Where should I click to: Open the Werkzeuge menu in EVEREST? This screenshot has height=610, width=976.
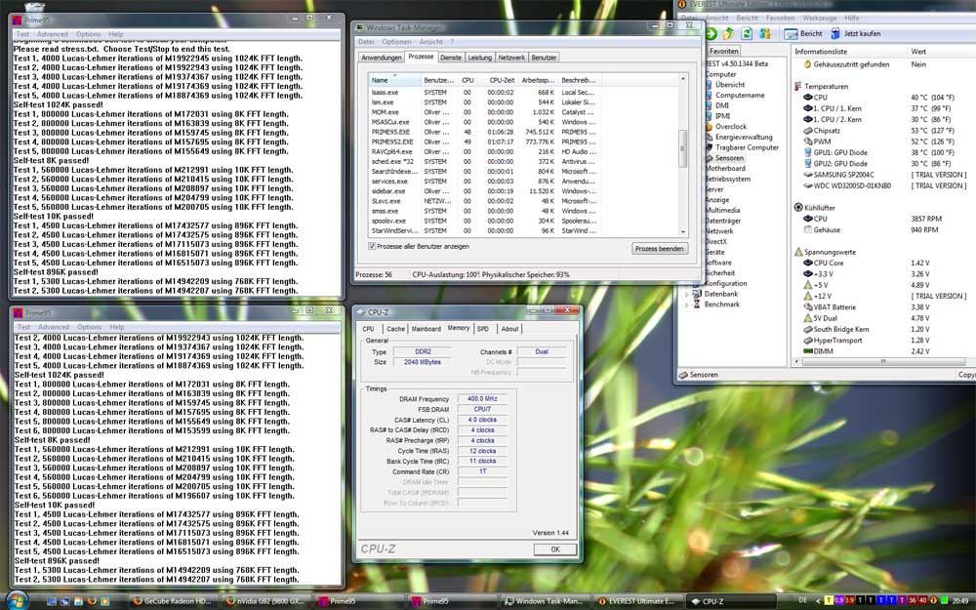pyautogui.click(x=820, y=18)
